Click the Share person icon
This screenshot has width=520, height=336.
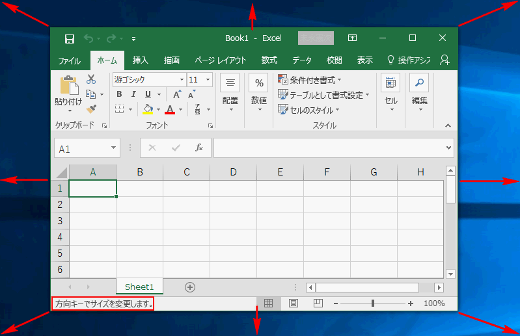coord(445,60)
